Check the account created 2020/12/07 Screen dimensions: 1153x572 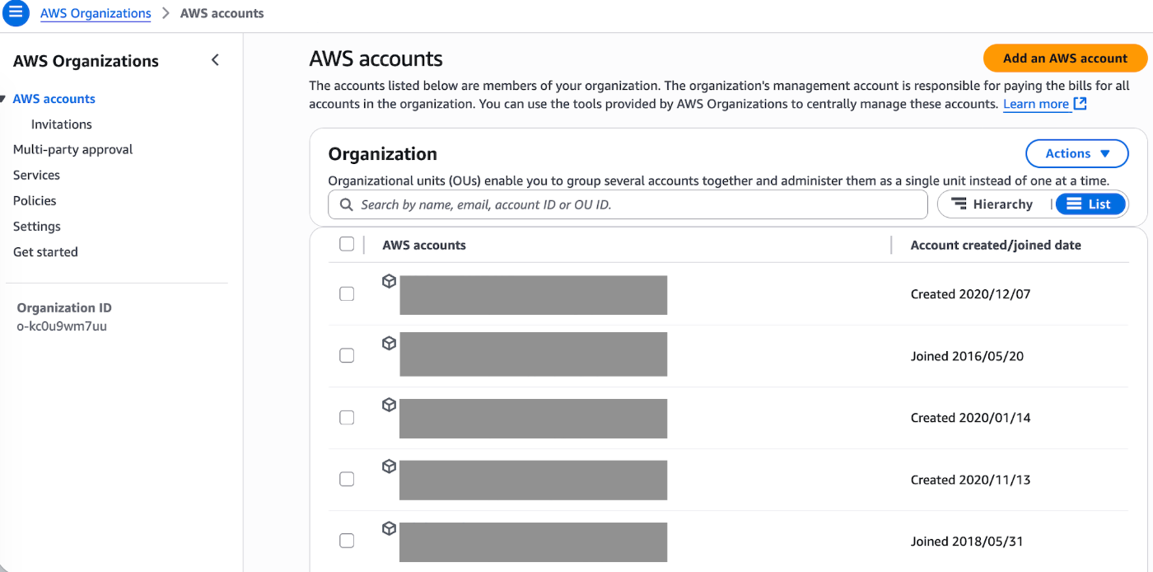point(347,294)
